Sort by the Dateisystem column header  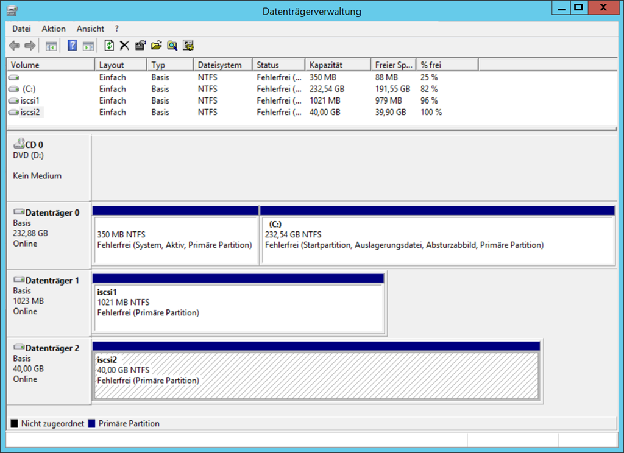[x=223, y=65]
